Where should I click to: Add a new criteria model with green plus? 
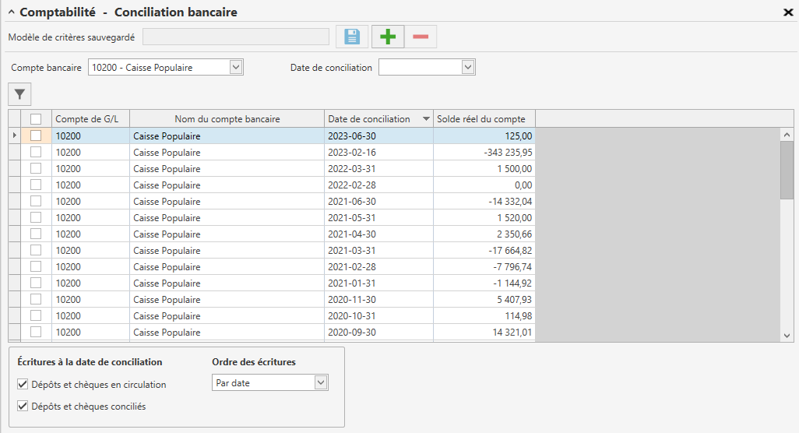[x=388, y=37]
